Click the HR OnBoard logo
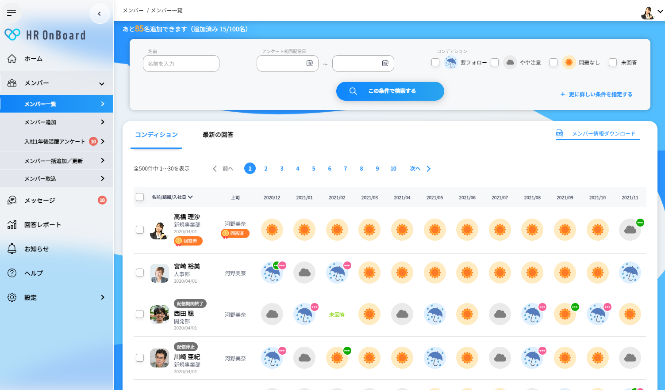The height and width of the screenshot is (390, 665). point(45,35)
